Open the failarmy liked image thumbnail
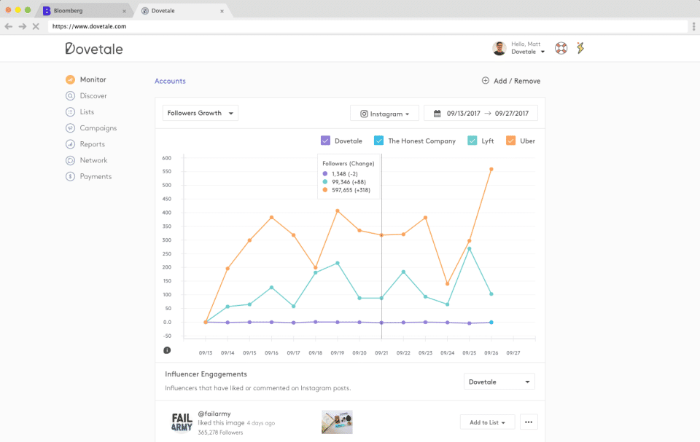700x442 pixels. pos(337,422)
